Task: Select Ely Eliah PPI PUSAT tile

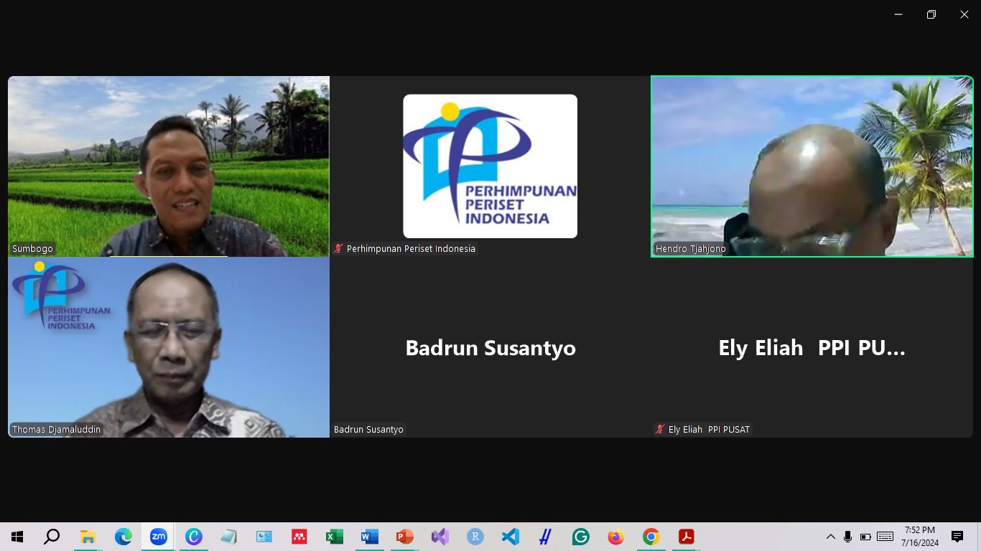Action: (812, 347)
